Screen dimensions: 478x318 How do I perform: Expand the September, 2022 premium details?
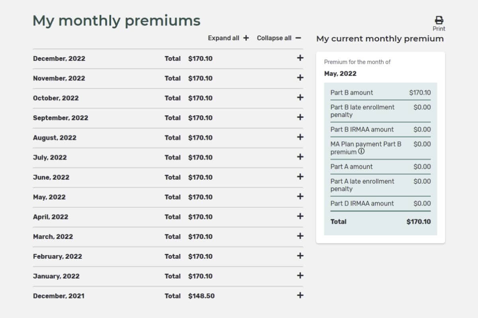click(300, 117)
